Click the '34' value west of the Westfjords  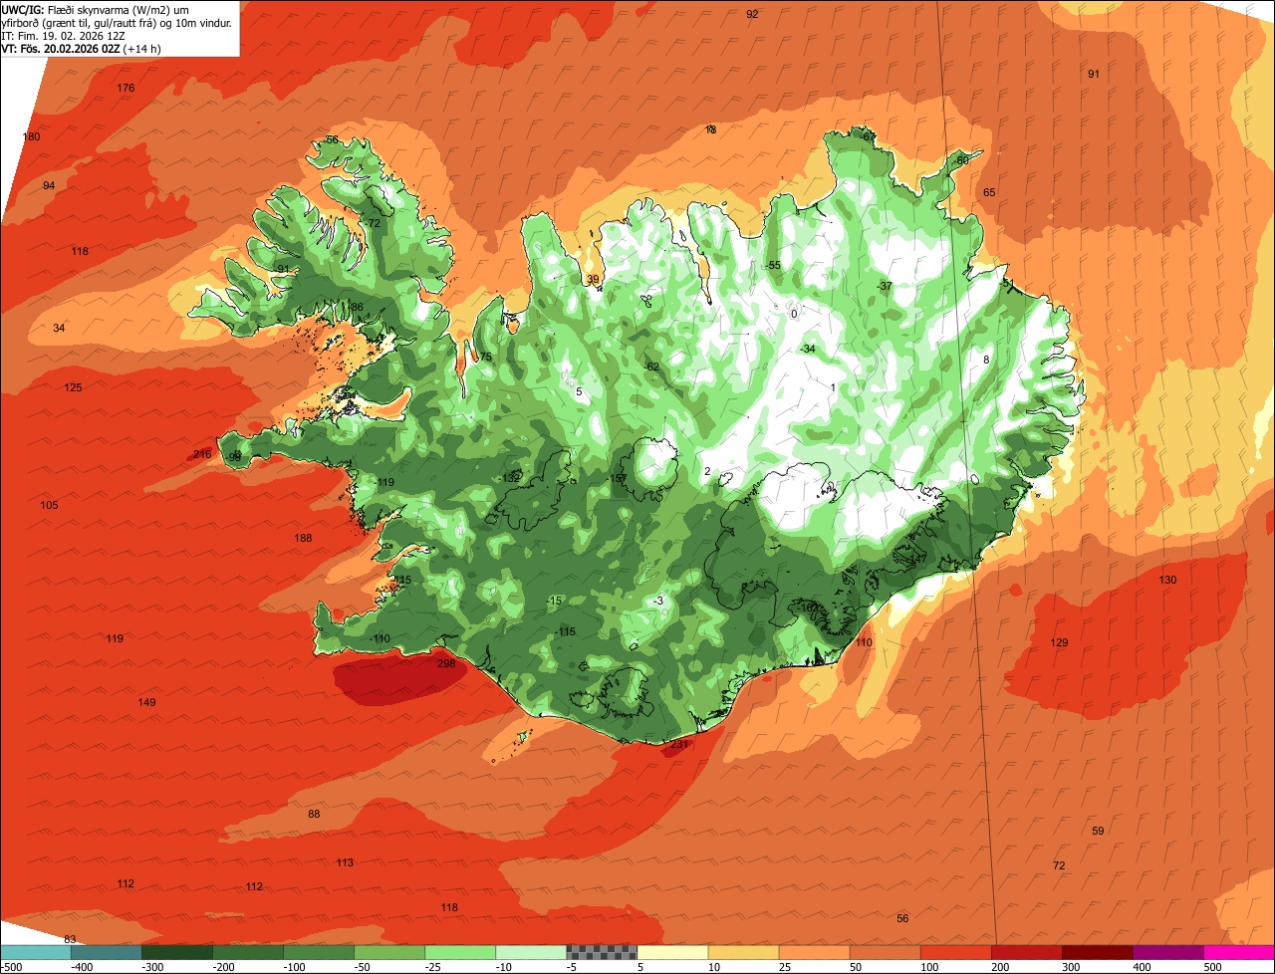click(59, 328)
